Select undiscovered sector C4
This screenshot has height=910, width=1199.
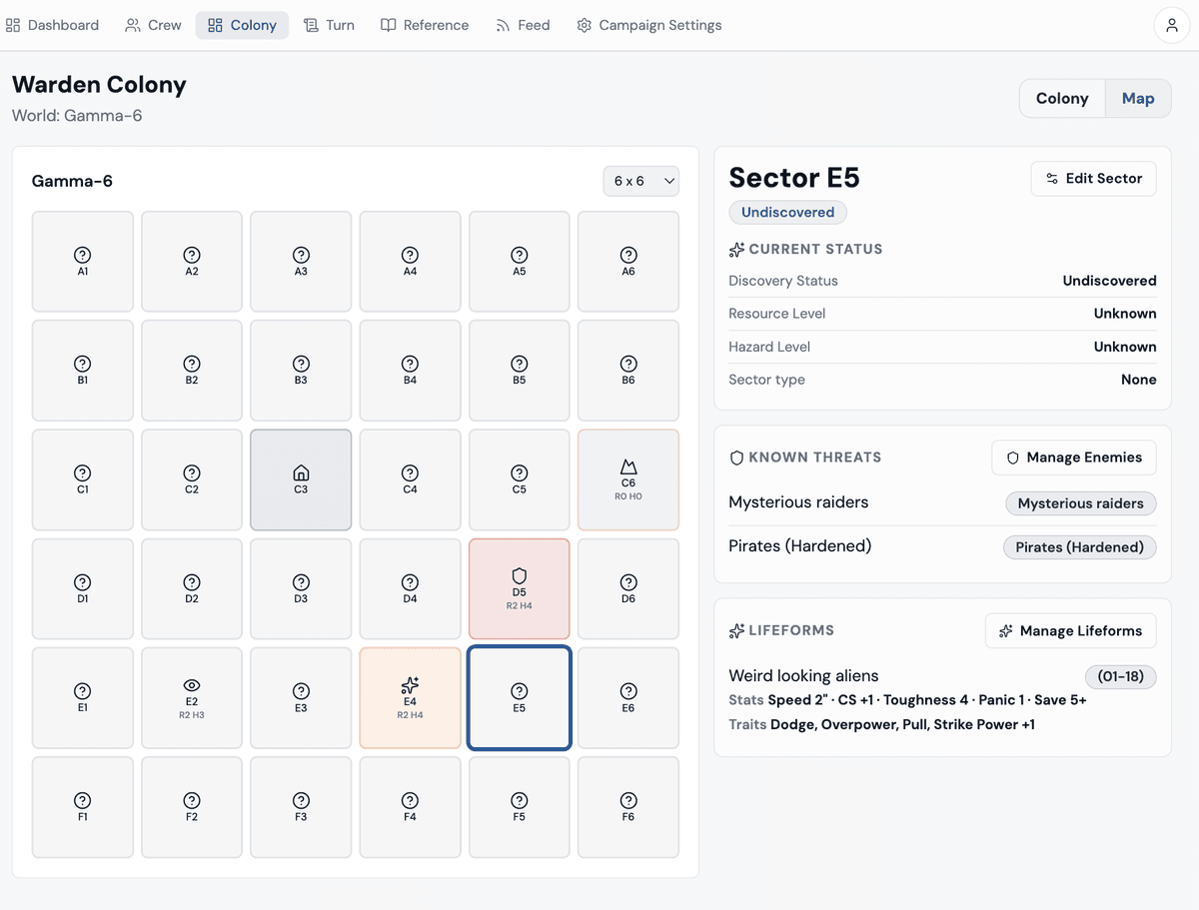[x=410, y=479]
